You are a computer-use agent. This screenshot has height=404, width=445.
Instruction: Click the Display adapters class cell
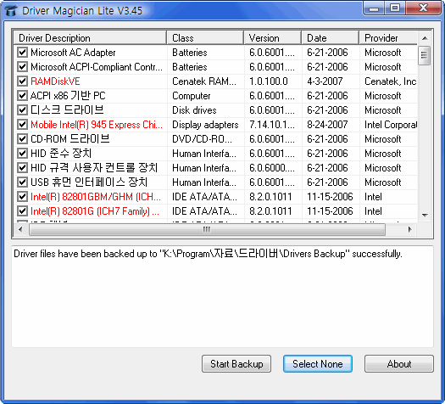coord(205,125)
